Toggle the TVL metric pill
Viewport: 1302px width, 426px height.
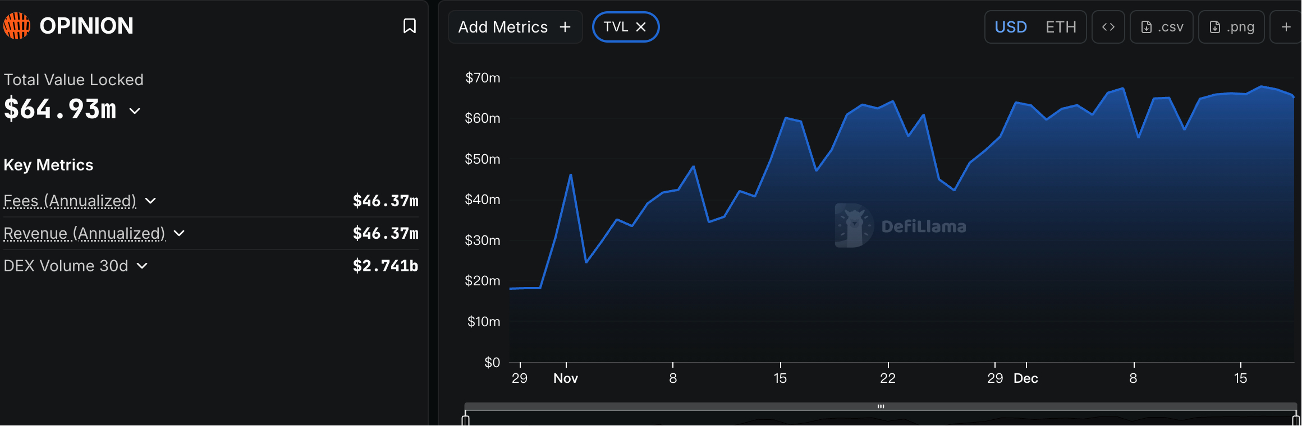pos(616,27)
